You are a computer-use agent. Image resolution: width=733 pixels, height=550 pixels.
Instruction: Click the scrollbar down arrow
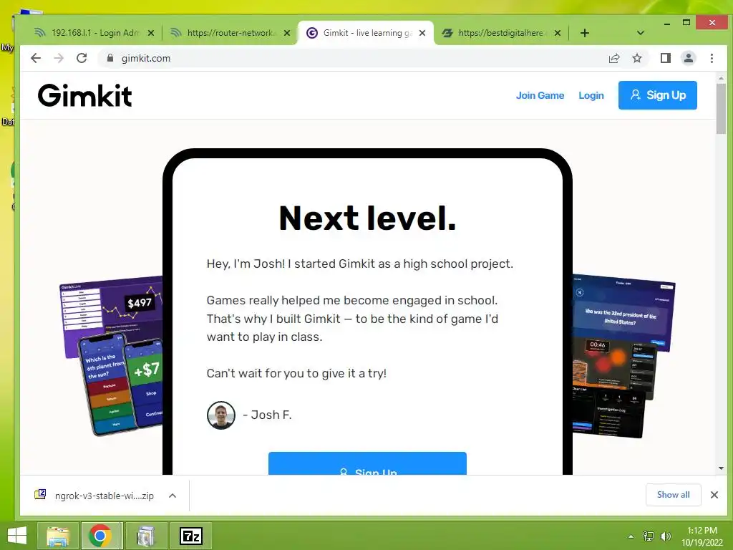pos(721,468)
